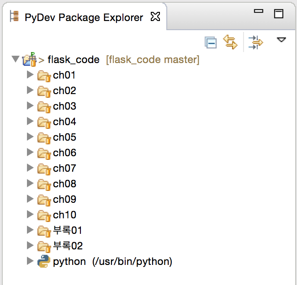Click the flask_code project icon
The width and height of the screenshot is (297, 285).
coord(29,59)
